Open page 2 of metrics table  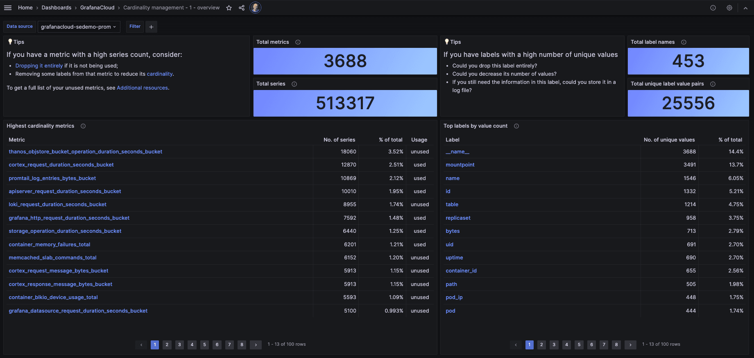point(167,344)
